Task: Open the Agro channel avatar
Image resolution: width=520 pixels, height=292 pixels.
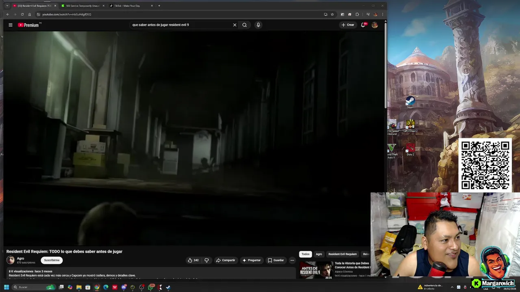Action: tap(11, 260)
